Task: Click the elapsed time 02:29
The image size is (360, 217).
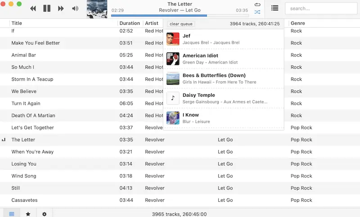Action: coord(117,10)
